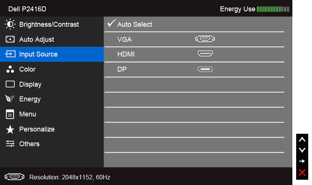The image size is (312, 185).
Task: Click the DisplayPort connector icon
Action: coord(205,69)
